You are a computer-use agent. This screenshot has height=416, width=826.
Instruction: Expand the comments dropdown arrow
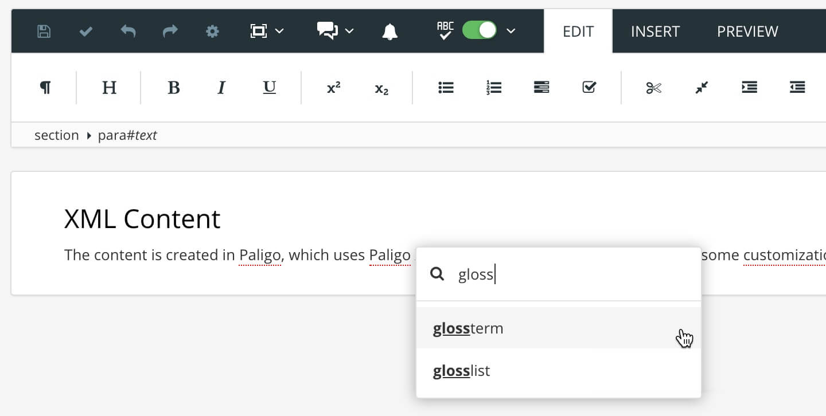(x=349, y=31)
